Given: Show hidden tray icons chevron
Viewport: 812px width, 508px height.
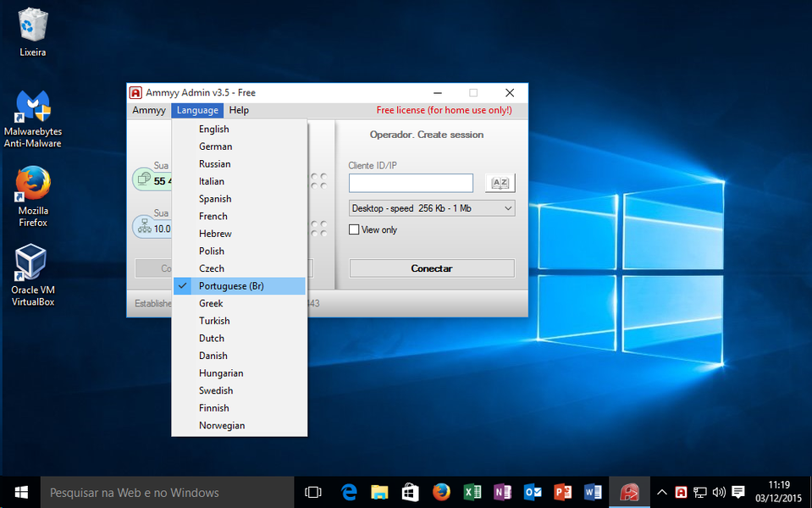Looking at the screenshot, I should click(662, 492).
